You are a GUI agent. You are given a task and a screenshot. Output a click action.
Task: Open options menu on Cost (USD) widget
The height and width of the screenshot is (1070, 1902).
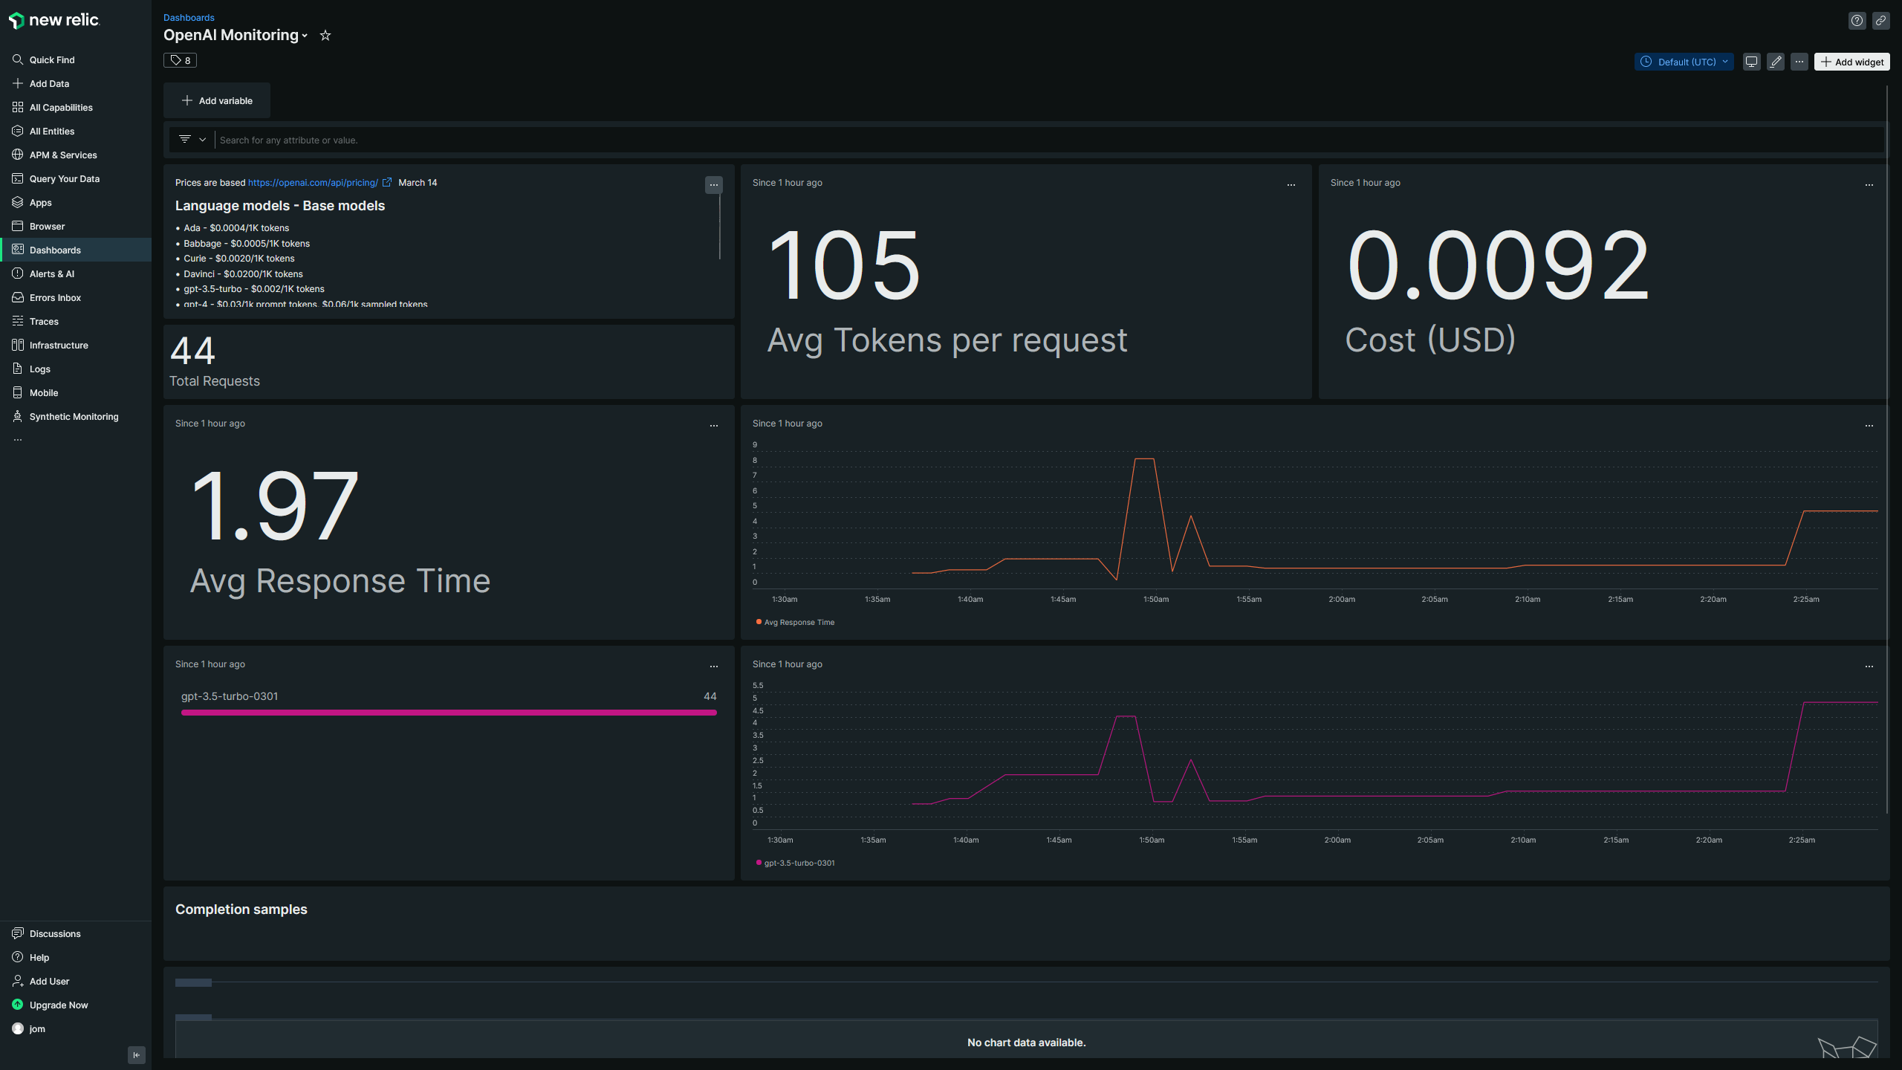click(1869, 184)
